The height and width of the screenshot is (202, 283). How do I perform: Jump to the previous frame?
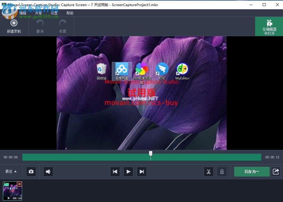point(115,172)
